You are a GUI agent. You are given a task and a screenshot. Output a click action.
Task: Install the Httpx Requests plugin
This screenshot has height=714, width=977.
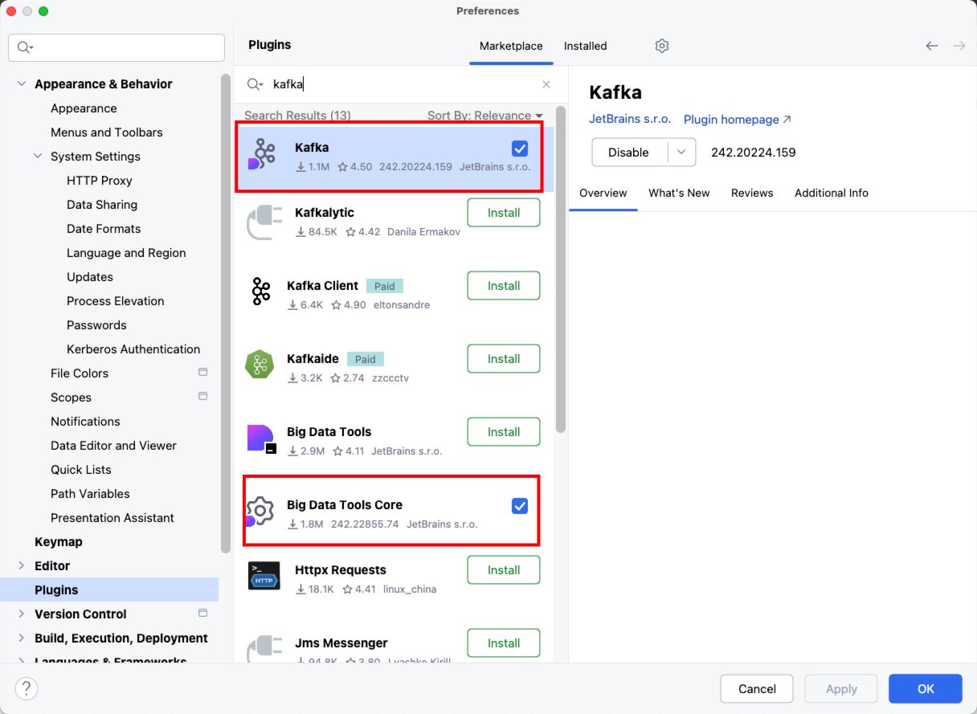[x=504, y=570]
